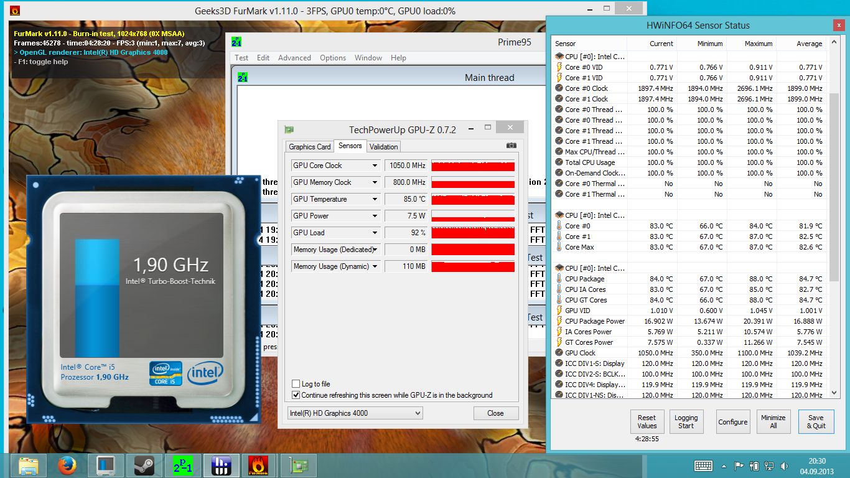This screenshot has width=850, height=478.
Task: Click the Sensor column header
Action: (x=589, y=44)
